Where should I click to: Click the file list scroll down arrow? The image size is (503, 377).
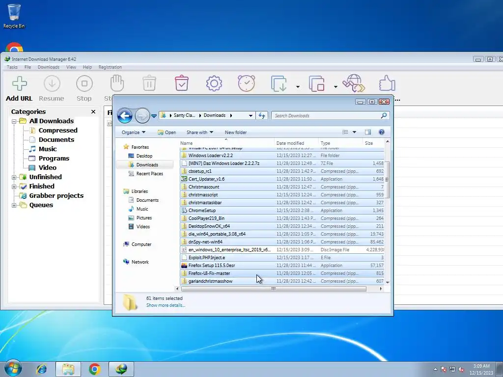[x=387, y=282]
